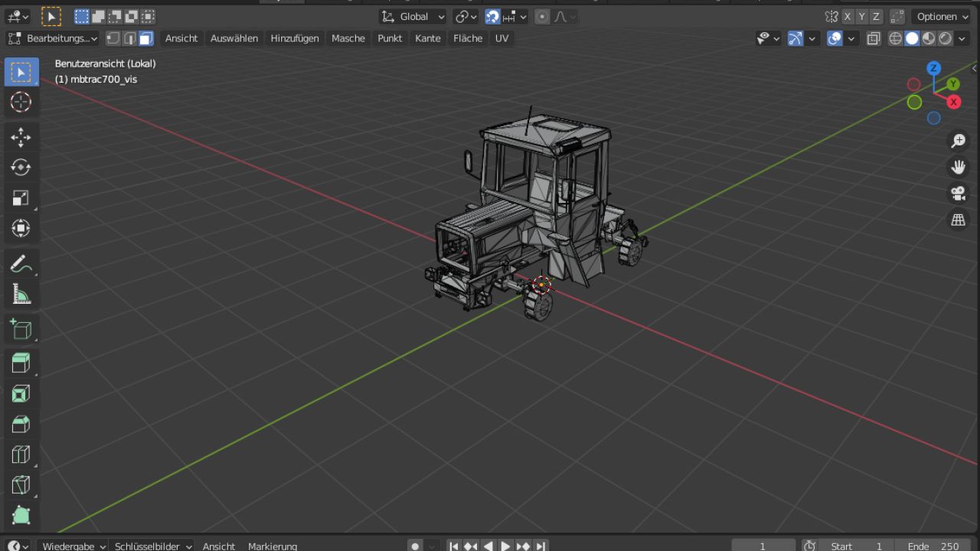Toggle X axis mirror
Viewport: 980px width, 551px height.
(x=848, y=16)
